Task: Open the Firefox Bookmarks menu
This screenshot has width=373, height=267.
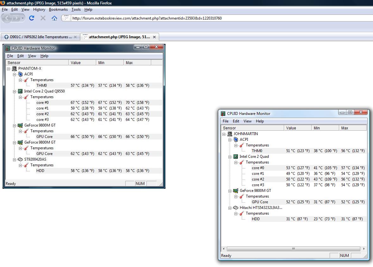Action: point(58,9)
